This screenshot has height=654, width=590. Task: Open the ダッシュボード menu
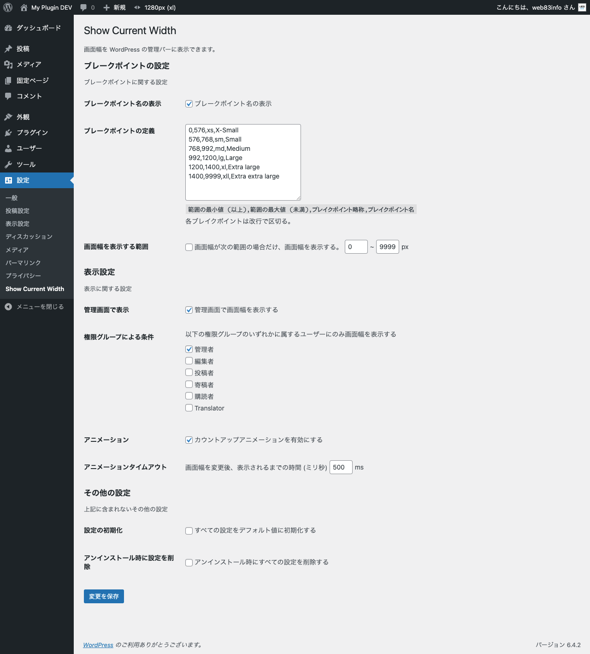click(x=37, y=28)
